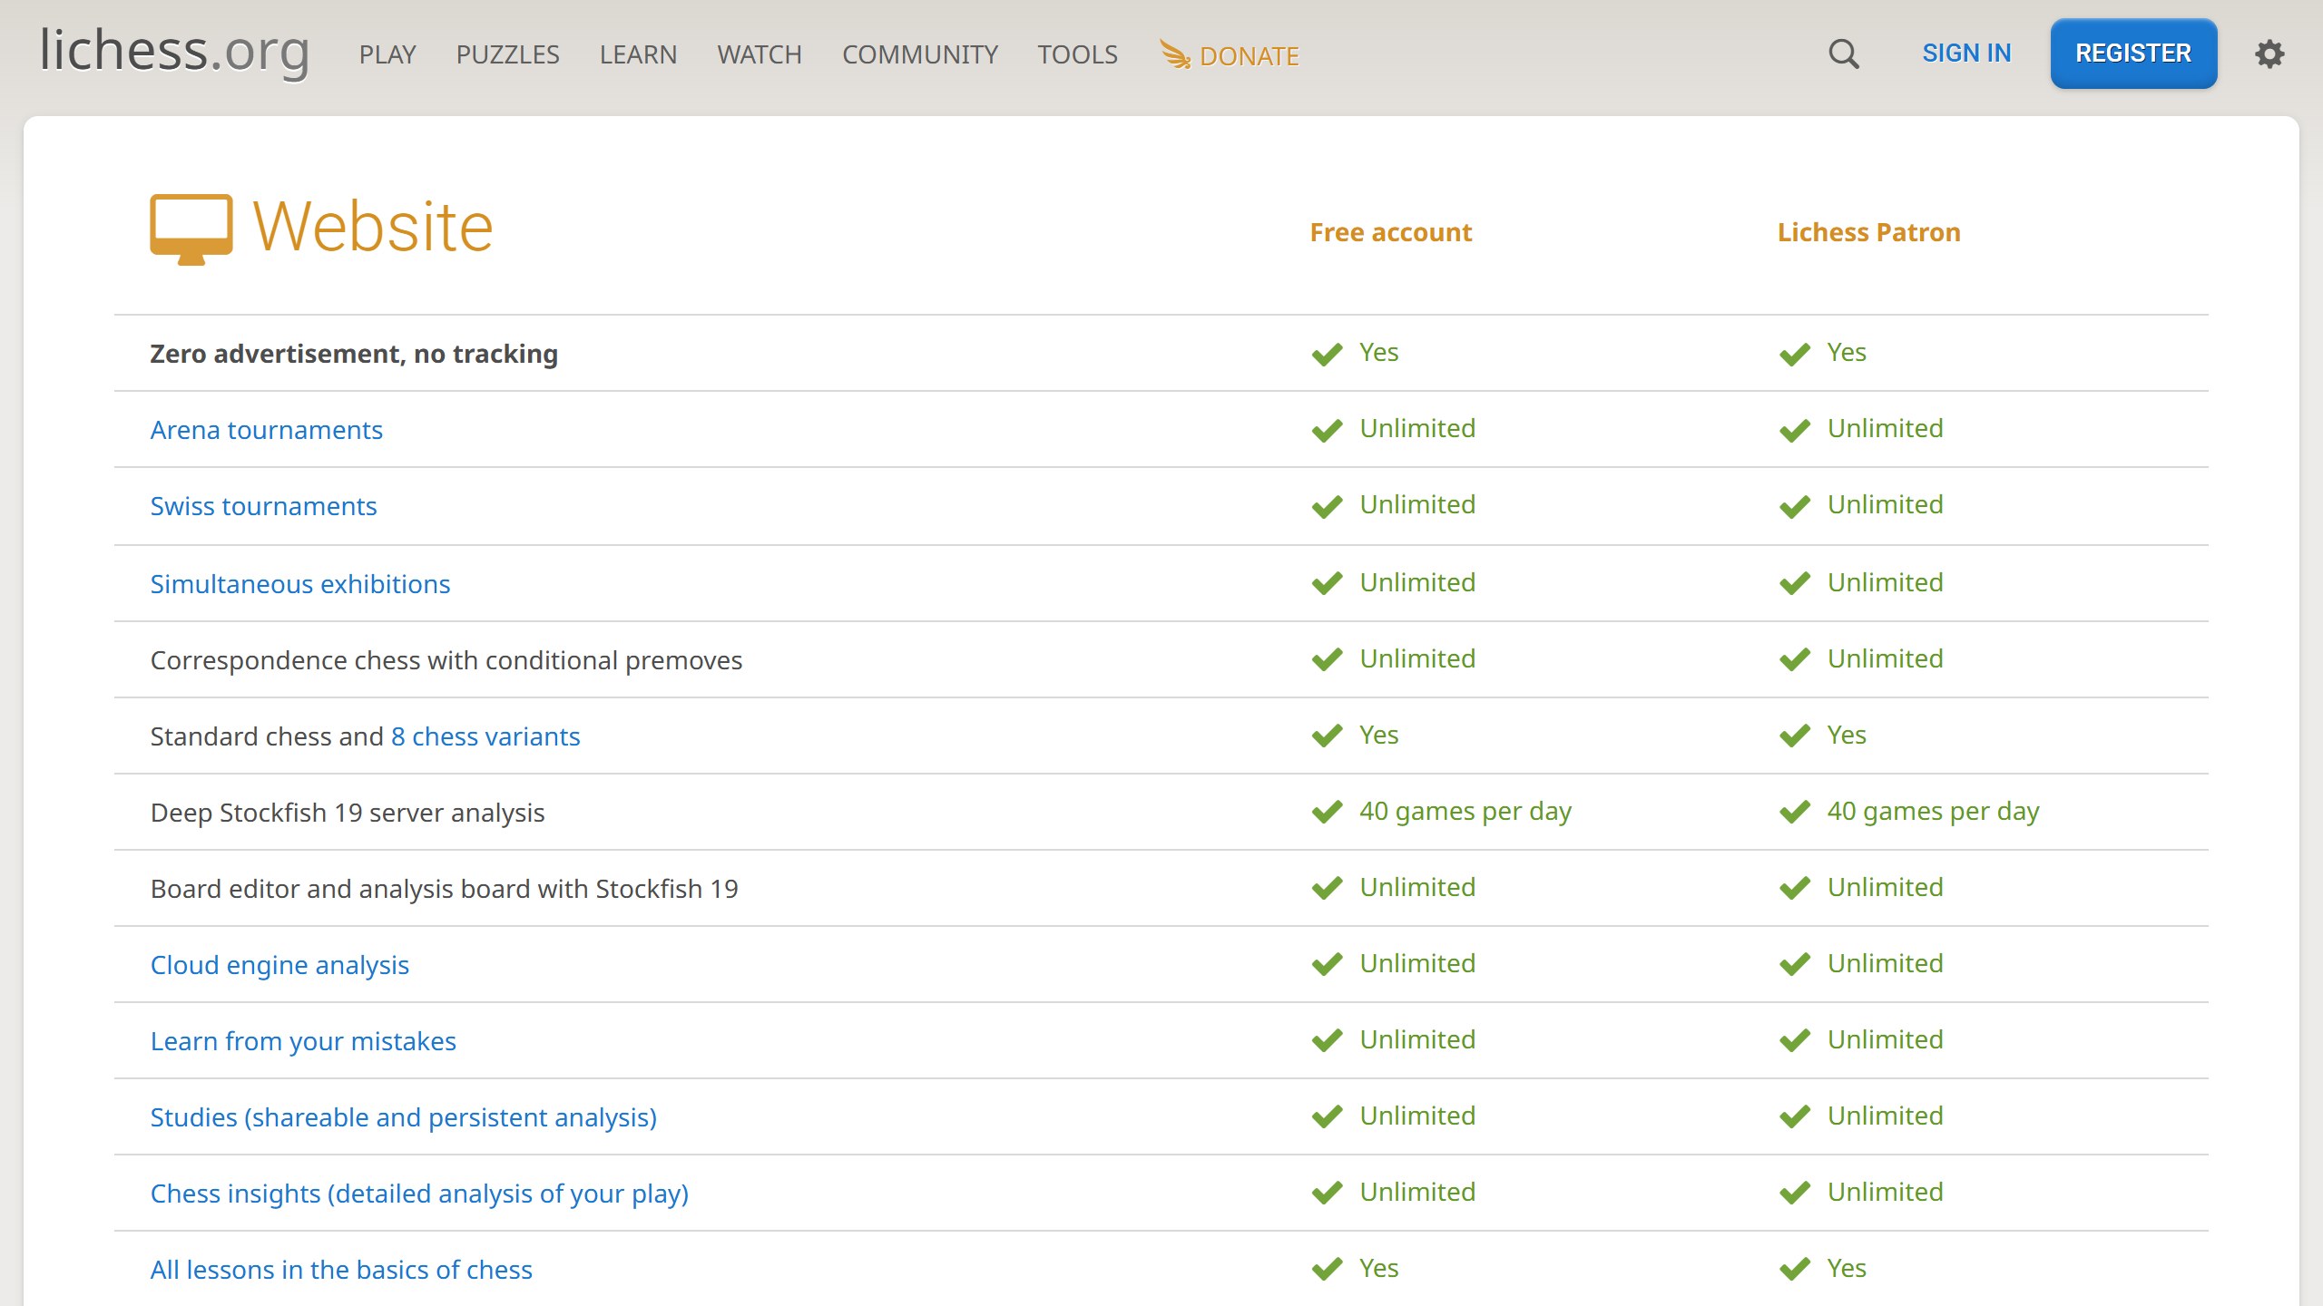This screenshot has width=2323, height=1306.
Task: Click Board editor and analysis board text
Action: (x=445, y=889)
